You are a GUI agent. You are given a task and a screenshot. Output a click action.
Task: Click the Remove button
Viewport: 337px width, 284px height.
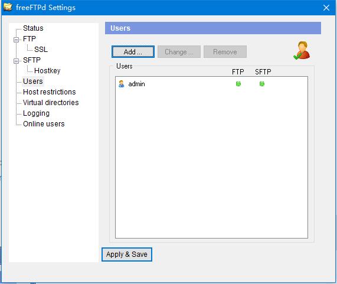click(225, 51)
